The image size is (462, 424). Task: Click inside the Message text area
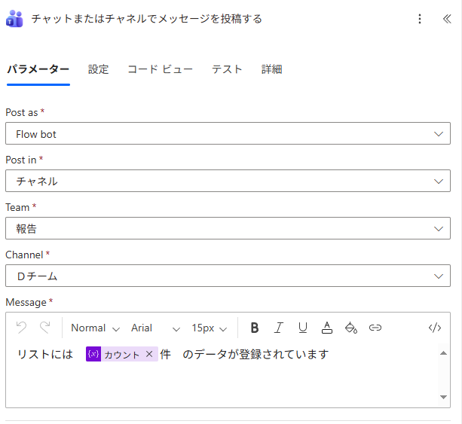click(226, 384)
